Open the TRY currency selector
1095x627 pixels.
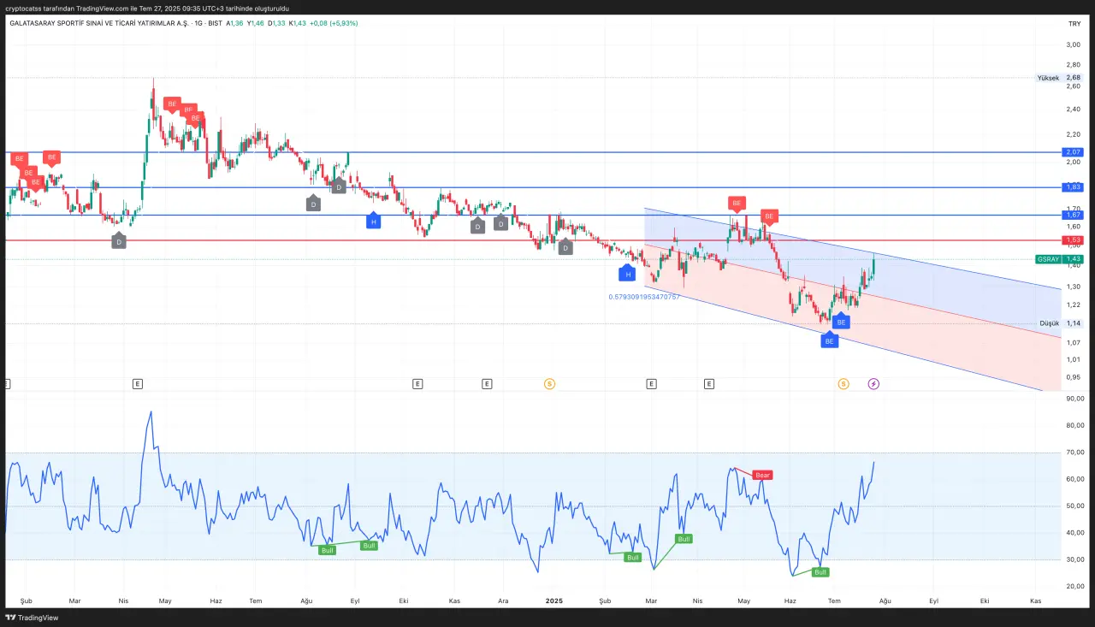tap(1074, 23)
